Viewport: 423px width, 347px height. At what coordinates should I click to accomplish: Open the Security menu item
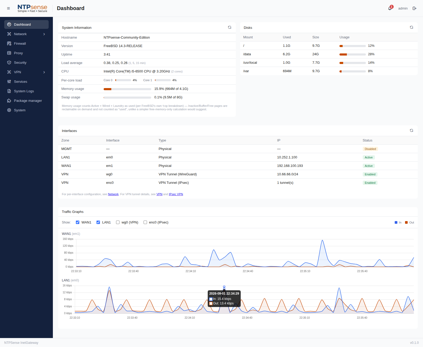[x=26, y=62]
